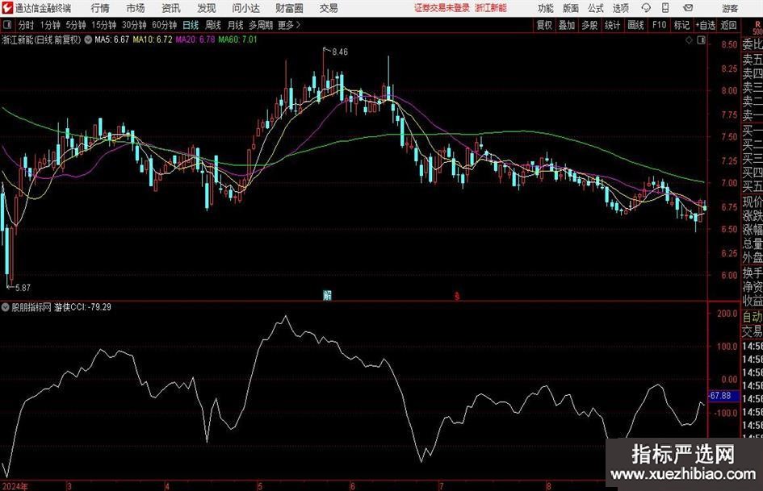Click the R 500 tag at top right
This screenshot has height=491, width=763.
[757, 27]
